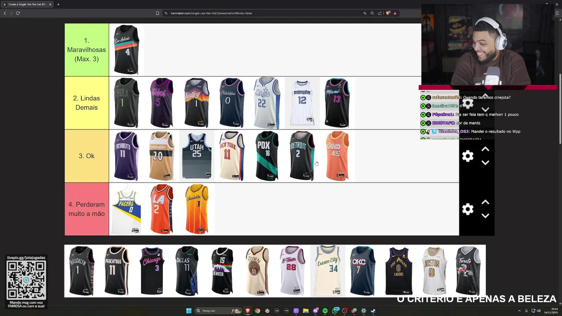The width and height of the screenshot is (562, 316).
Task: Pick the OKC jersey number 7
Action: click(x=363, y=271)
